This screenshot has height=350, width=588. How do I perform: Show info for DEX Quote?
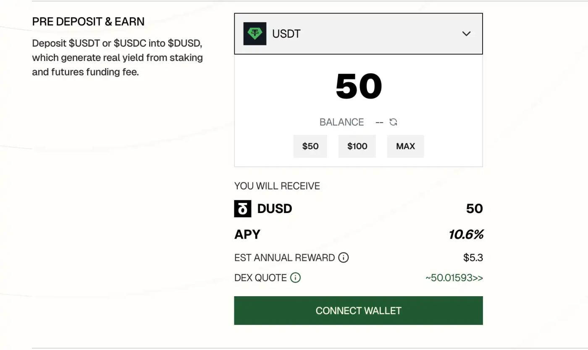[296, 278]
